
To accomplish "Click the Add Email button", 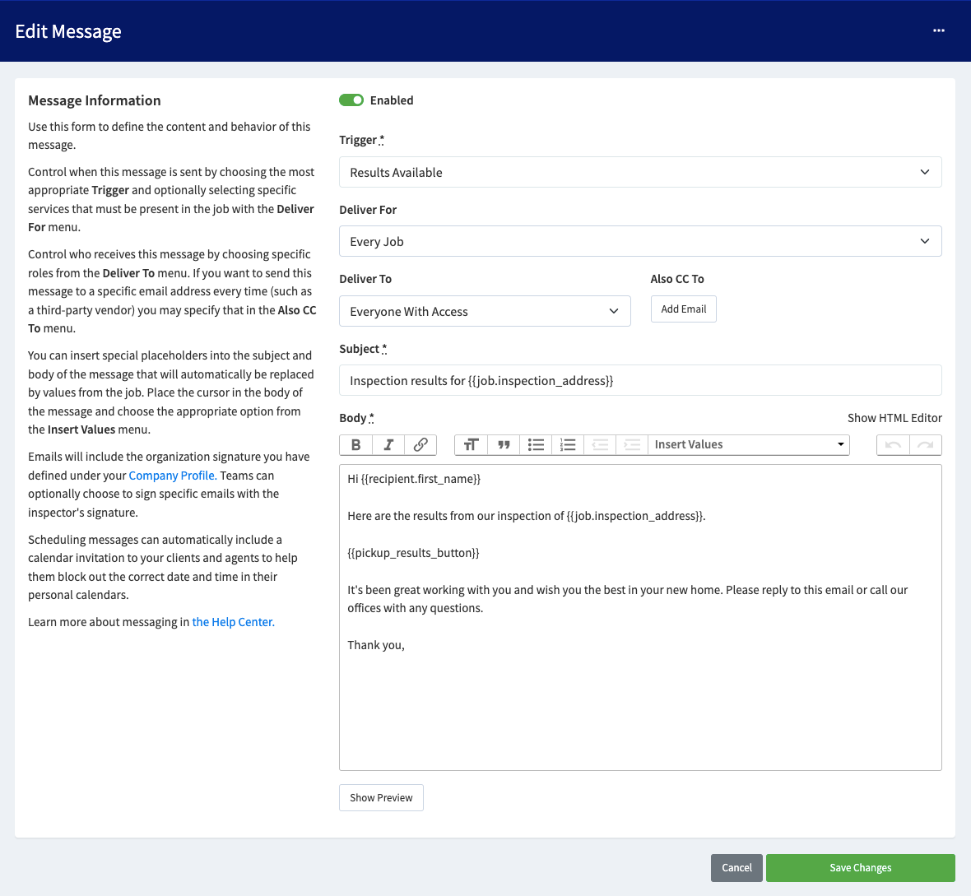I will point(683,309).
